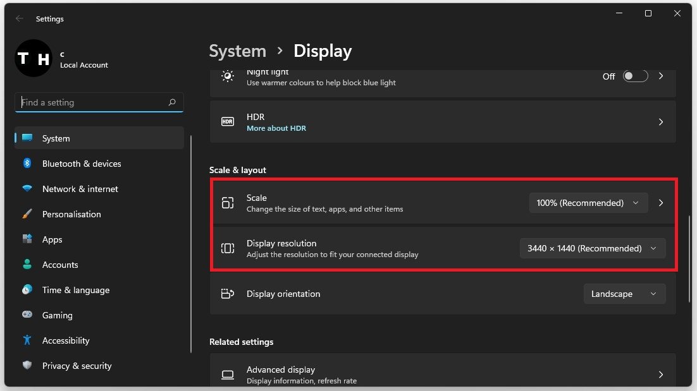Click the More about HDR link

[276, 128]
